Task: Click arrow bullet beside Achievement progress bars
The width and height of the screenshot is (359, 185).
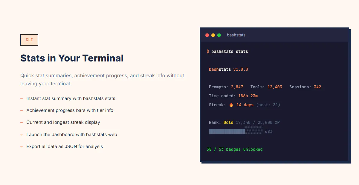Action: coord(22,110)
